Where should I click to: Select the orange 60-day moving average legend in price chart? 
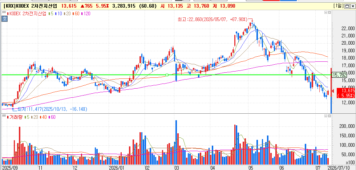76,13
